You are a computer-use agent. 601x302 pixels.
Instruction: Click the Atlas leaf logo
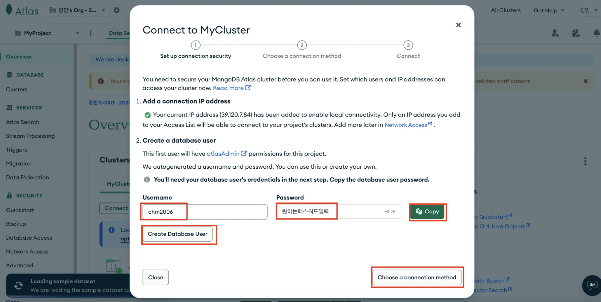click(x=9, y=10)
